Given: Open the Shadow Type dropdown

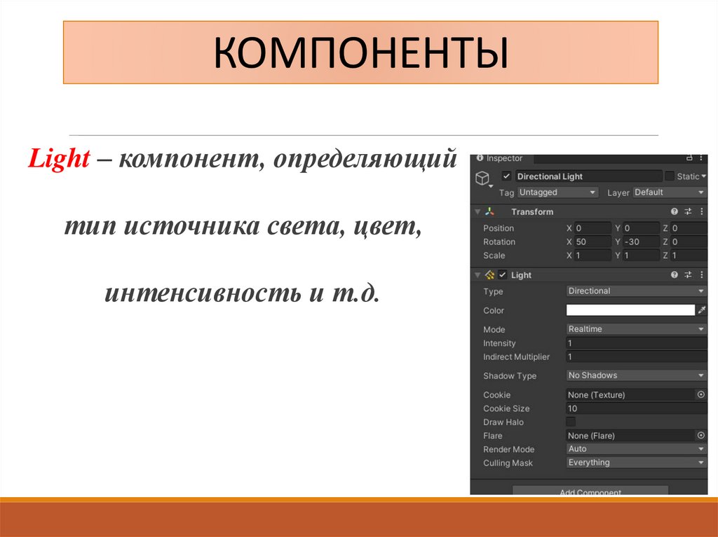Looking at the screenshot, I should click(637, 375).
